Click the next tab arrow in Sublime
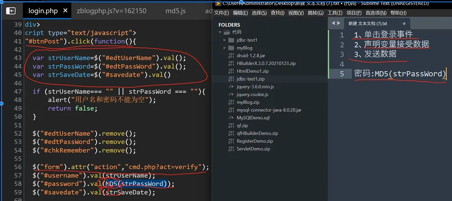Screen dimensions: 452x201 tap(339, 23)
